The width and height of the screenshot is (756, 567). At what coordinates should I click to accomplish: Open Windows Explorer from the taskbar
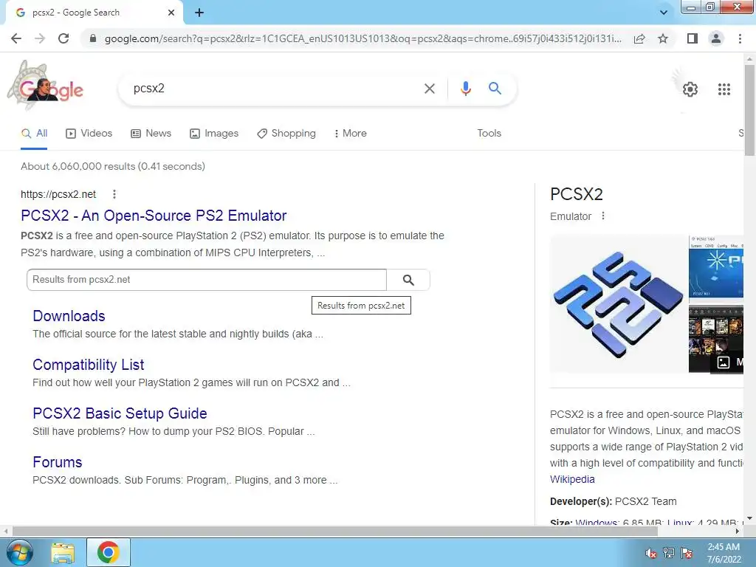click(x=63, y=552)
